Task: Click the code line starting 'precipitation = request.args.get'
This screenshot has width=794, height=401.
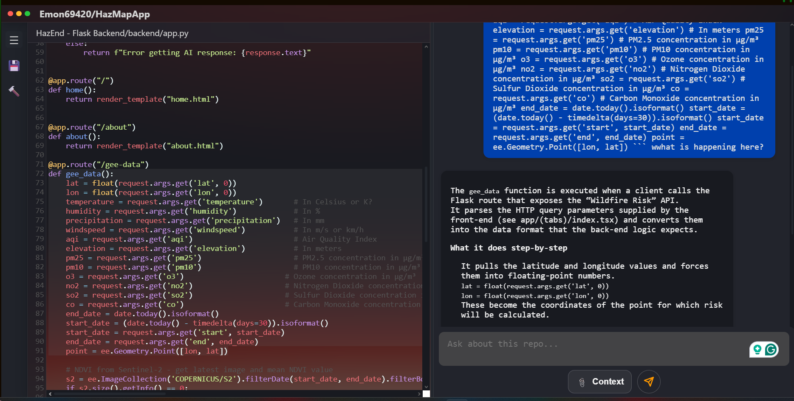Action: [173, 220]
